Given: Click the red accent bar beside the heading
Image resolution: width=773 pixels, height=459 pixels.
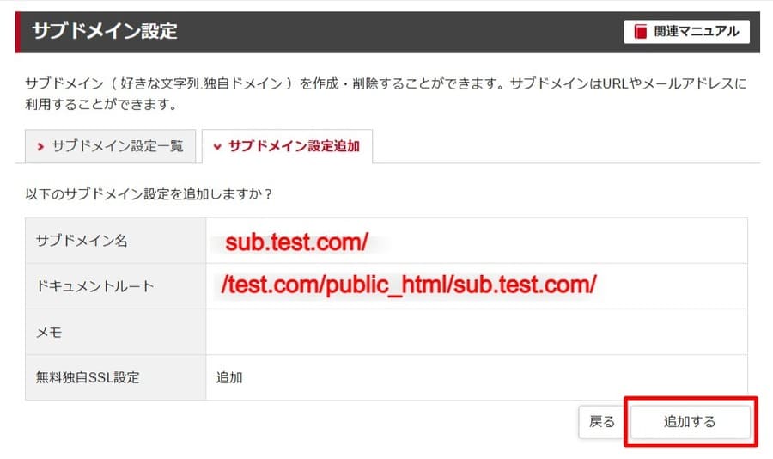Looking at the screenshot, I should pos(18,32).
